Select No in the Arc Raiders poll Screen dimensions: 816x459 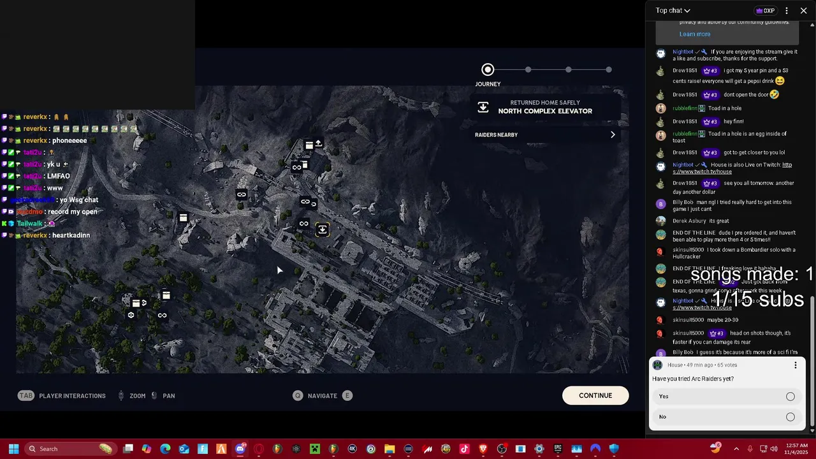(727, 417)
